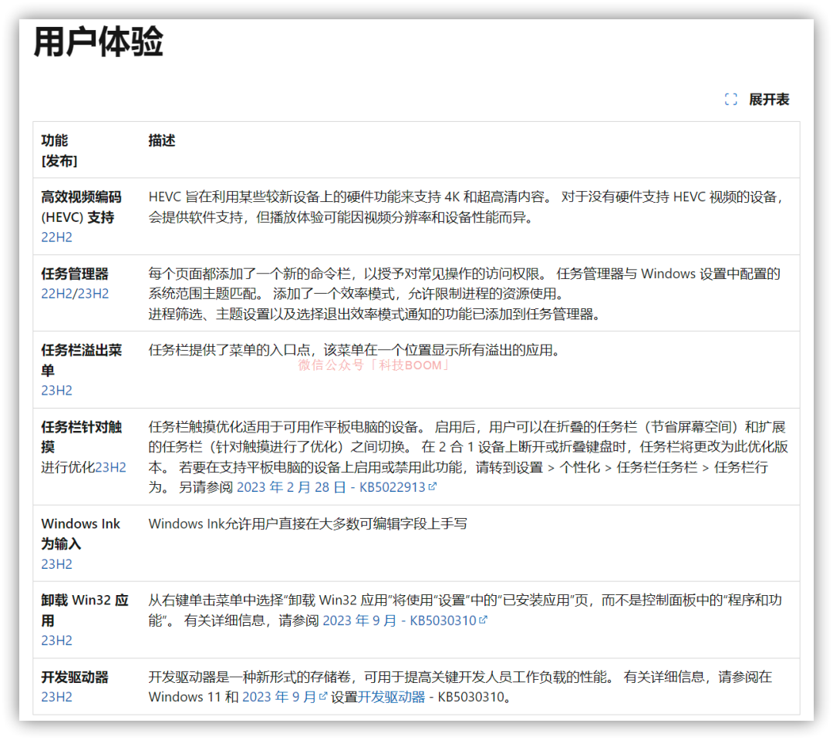Screen dimensions: 833x740
Task: Click external link icon after KB5022913
Action: (433, 486)
